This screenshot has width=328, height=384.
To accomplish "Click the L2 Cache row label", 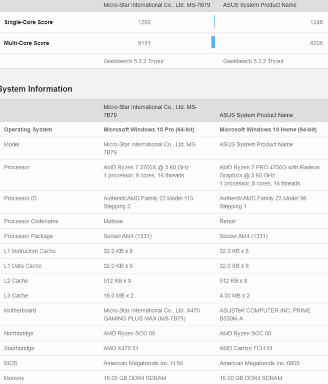I will pos(16,281).
